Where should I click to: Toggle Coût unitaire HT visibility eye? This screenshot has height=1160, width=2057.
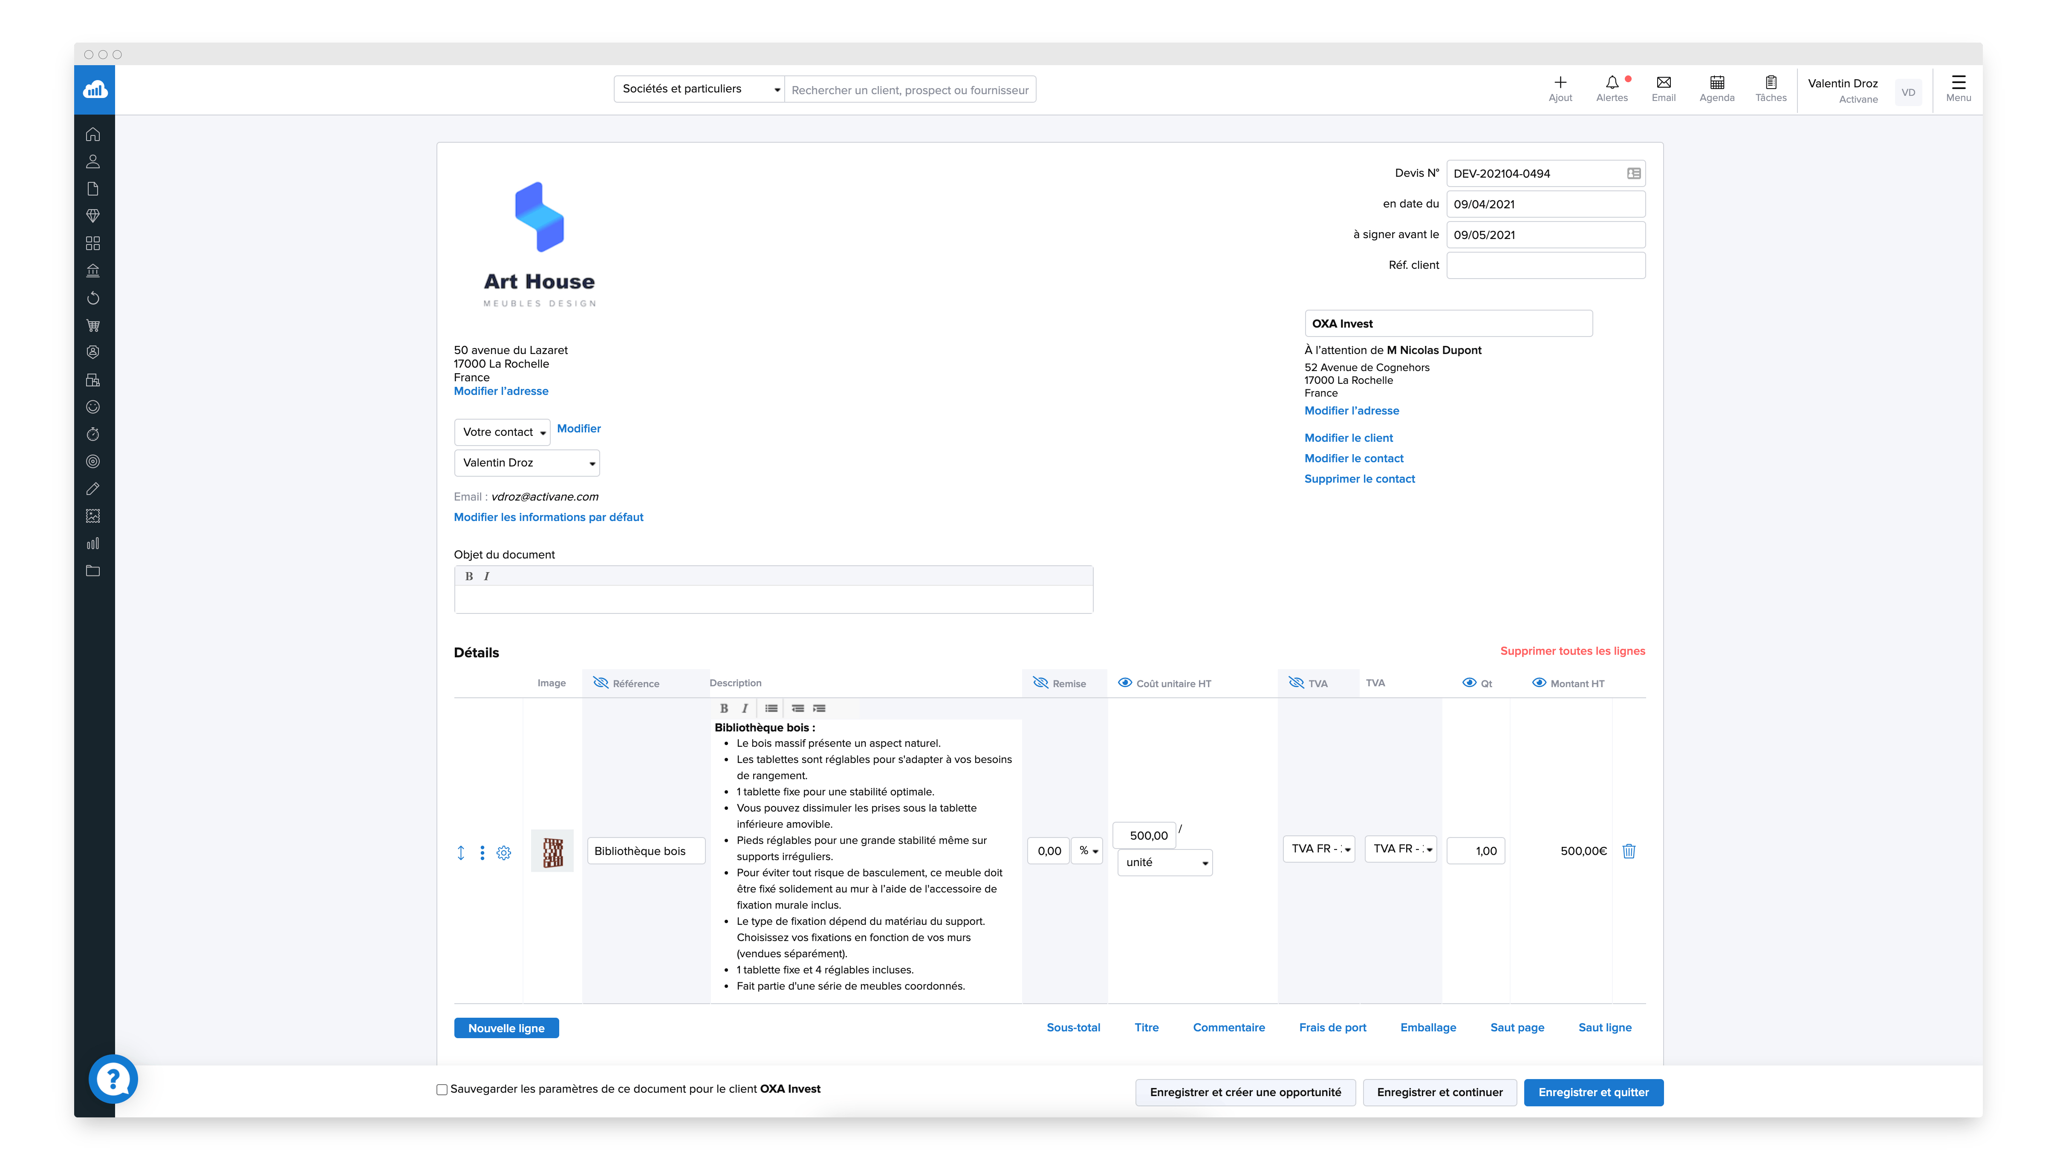(1124, 682)
